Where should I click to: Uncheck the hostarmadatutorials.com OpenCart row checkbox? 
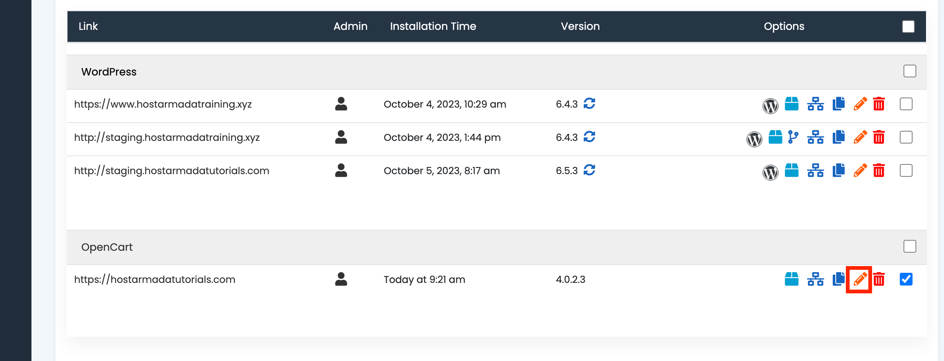[906, 279]
